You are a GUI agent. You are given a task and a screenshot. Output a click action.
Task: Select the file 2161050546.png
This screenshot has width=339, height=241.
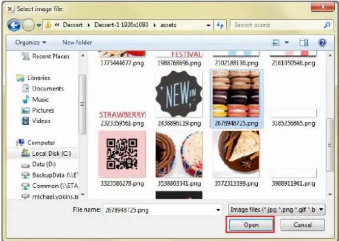[x=293, y=59]
